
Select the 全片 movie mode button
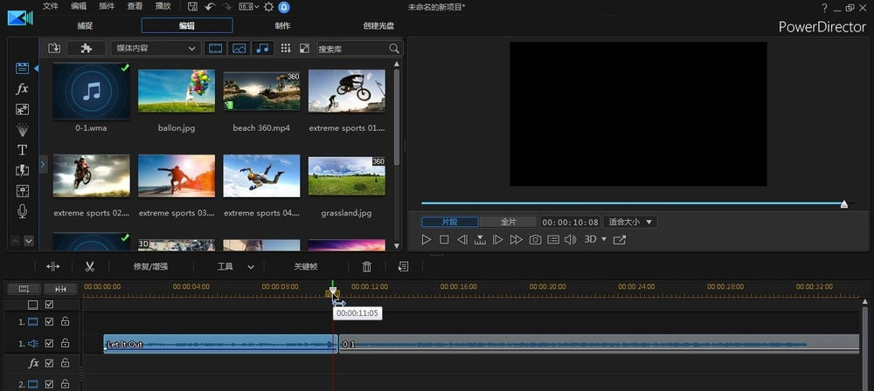(508, 223)
